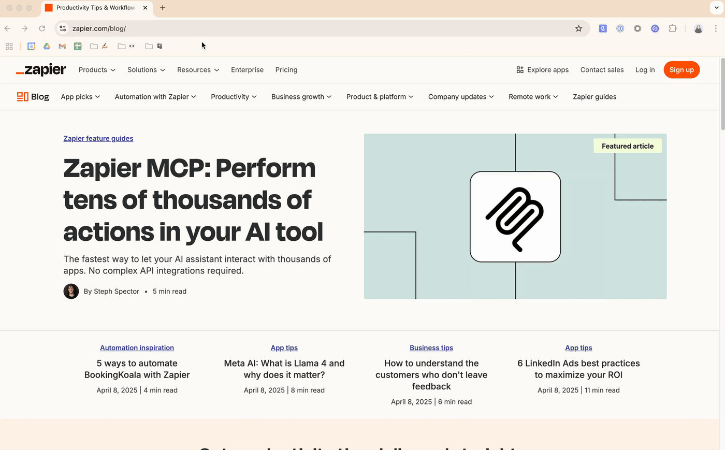Screen dimensions: 725x450
Task: Click the '5 min read' text
Action: point(169,292)
